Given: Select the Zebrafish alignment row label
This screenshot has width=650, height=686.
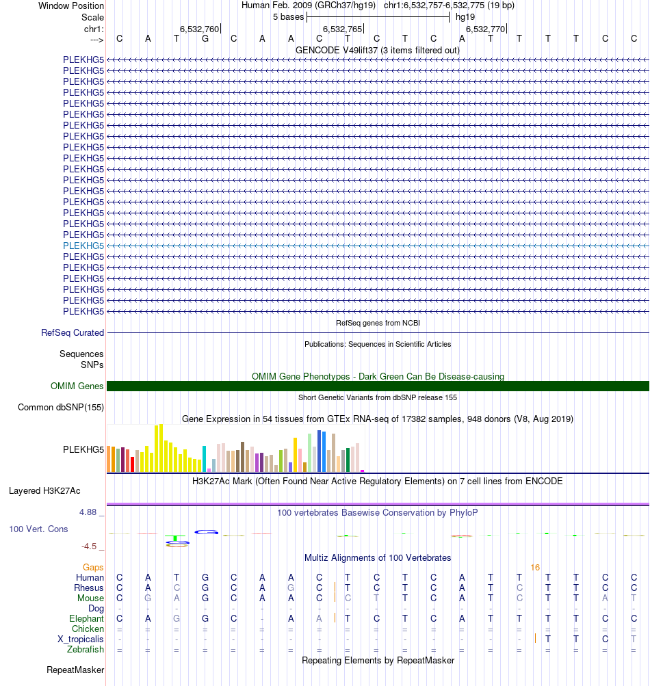Looking at the screenshot, I should pyautogui.click(x=86, y=650).
